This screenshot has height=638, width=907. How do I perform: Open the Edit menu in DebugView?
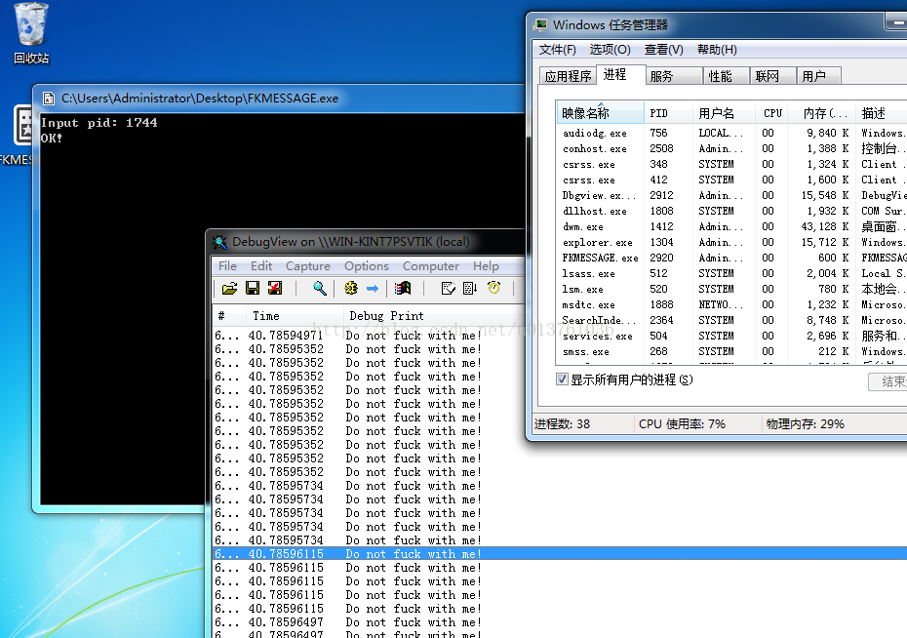[260, 266]
